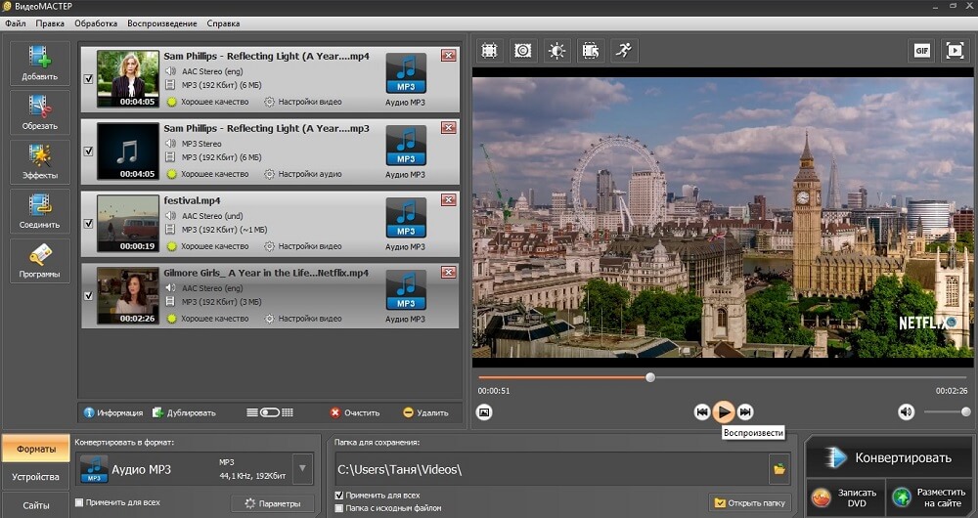This screenshot has height=518, width=978.
Task: Open Хорошее качество for Gilmore Girls file
Action: tap(208, 319)
